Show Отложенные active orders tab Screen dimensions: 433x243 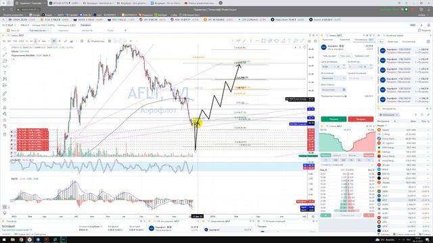click(409, 42)
